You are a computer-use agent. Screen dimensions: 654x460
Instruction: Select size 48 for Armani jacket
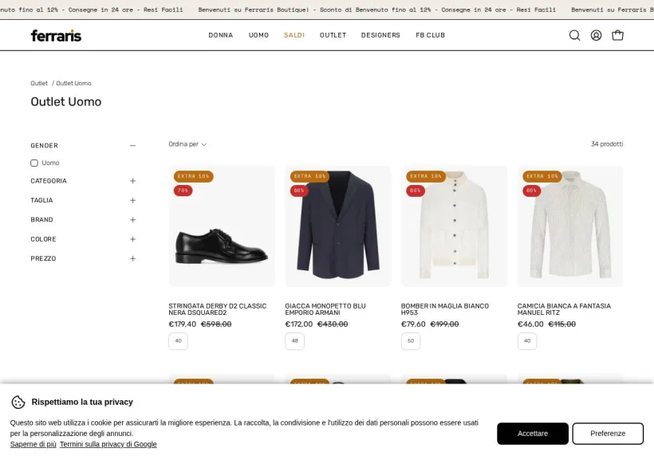pyautogui.click(x=294, y=341)
